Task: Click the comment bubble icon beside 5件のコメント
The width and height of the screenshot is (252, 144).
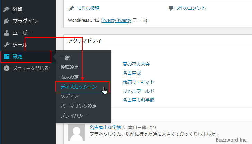Action: (x=171, y=8)
